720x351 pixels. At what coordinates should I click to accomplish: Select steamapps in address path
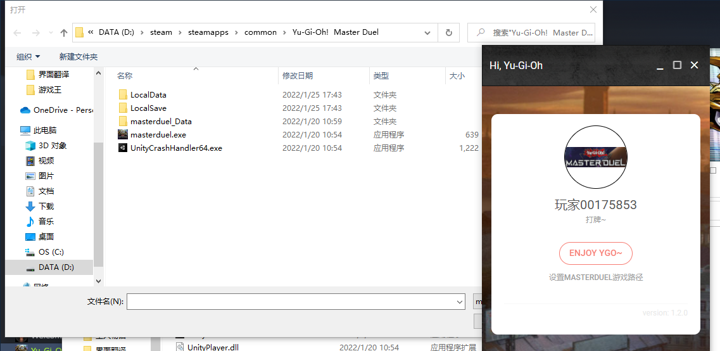(208, 32)
